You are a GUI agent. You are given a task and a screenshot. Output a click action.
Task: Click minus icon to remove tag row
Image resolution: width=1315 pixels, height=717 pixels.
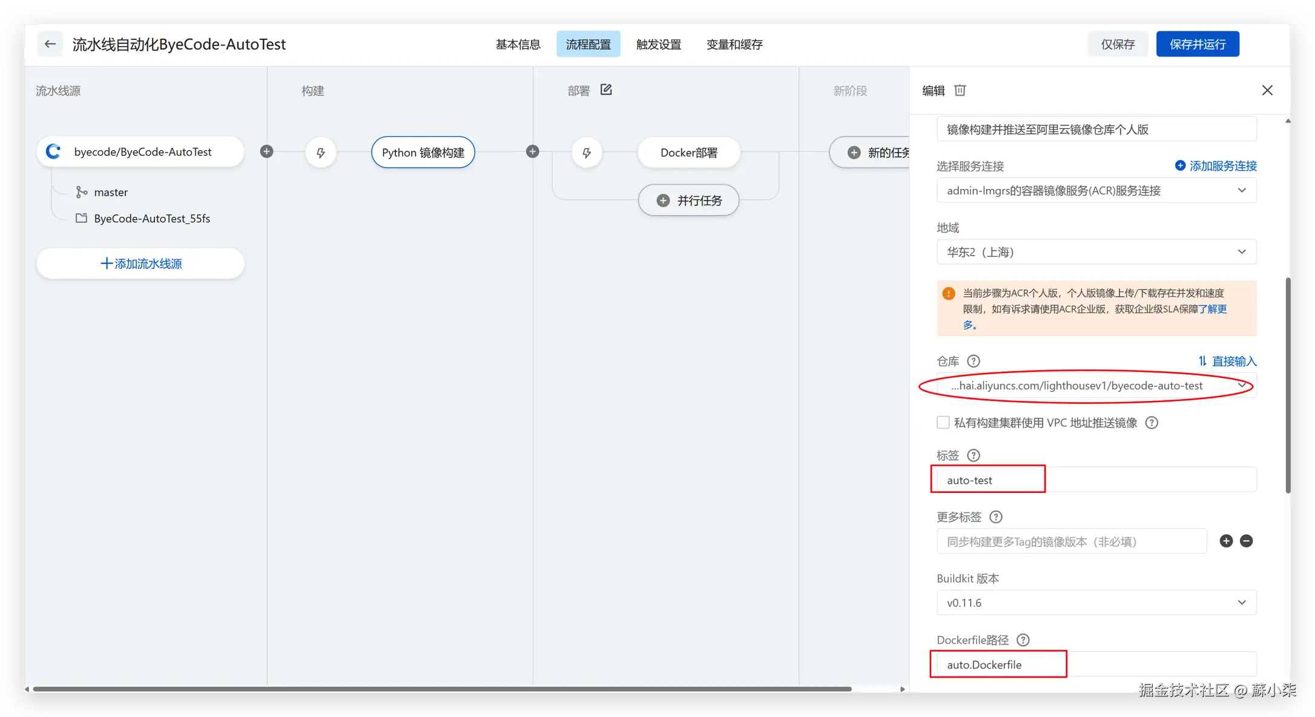click(1246, 541)
